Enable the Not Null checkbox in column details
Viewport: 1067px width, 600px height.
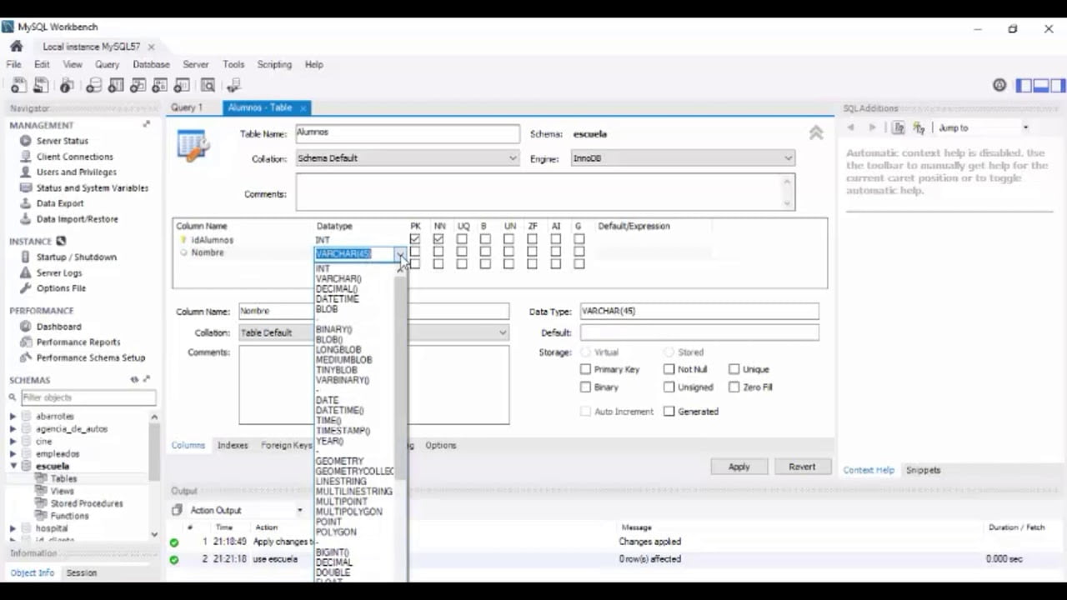point(669,369)
